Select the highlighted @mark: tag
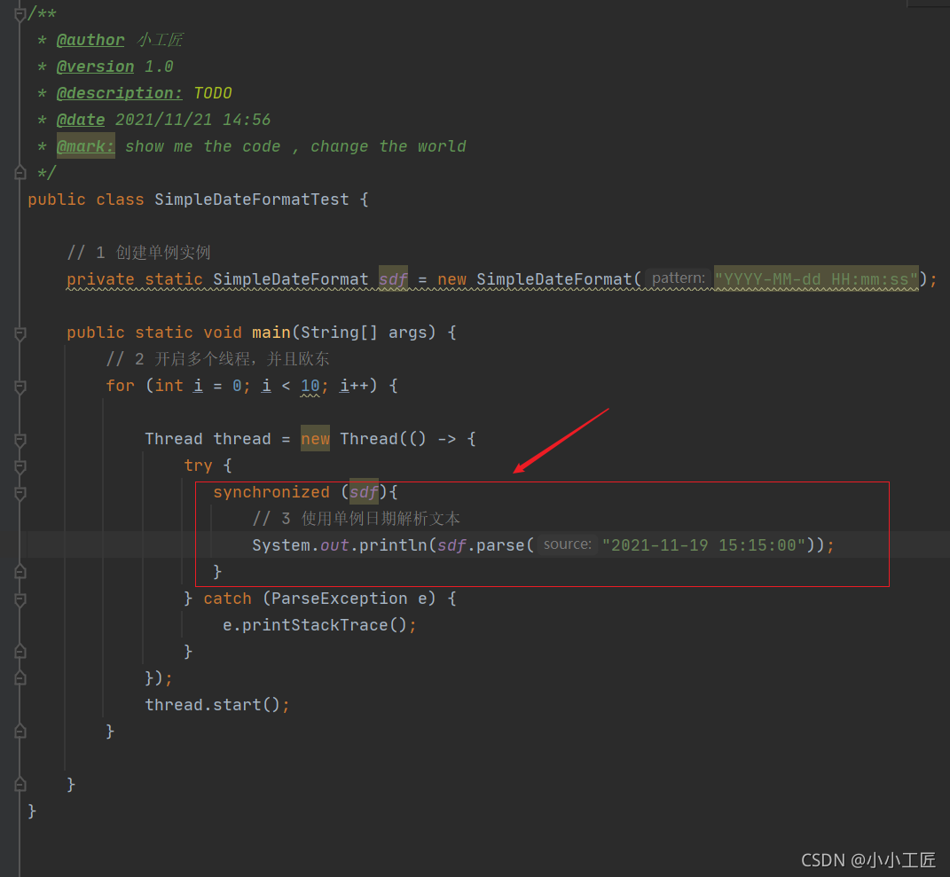 [86, 146]
